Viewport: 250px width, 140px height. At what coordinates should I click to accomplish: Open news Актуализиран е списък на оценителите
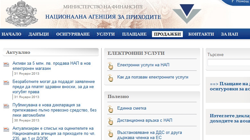(x=54, y=133)
